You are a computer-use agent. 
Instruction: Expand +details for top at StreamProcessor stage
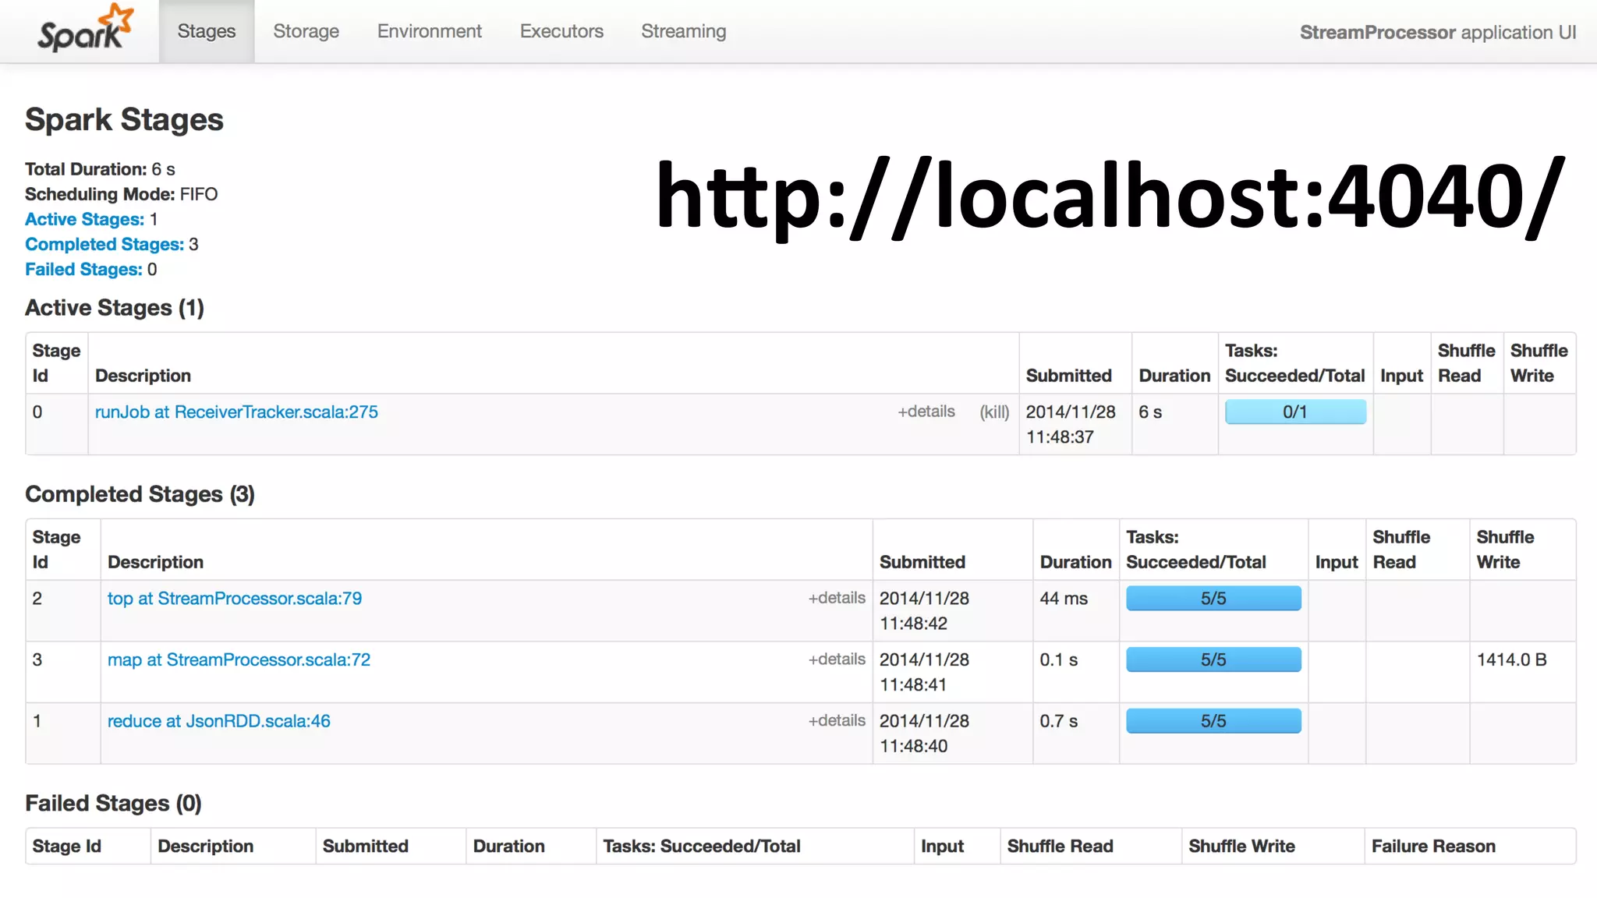[837, 598]
